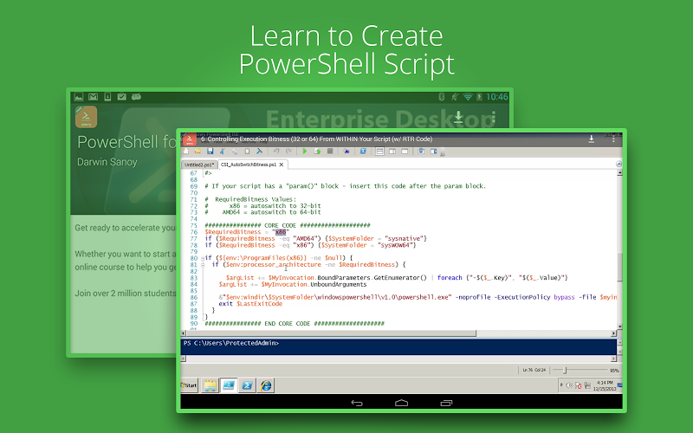
Task: Click the Show Command Add-on icon
Action: tap(434, 151)
